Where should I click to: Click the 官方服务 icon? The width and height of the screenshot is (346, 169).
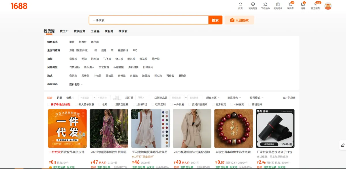pyautogui.click(x=315, y=4)
